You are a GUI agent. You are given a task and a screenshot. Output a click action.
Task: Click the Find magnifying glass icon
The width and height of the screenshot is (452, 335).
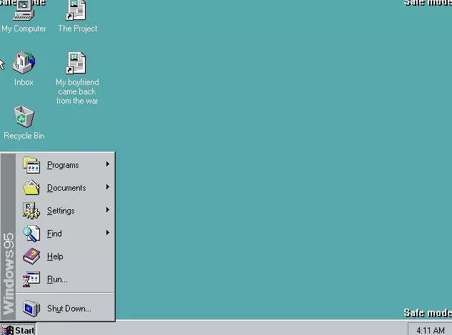tap(32, 234)
